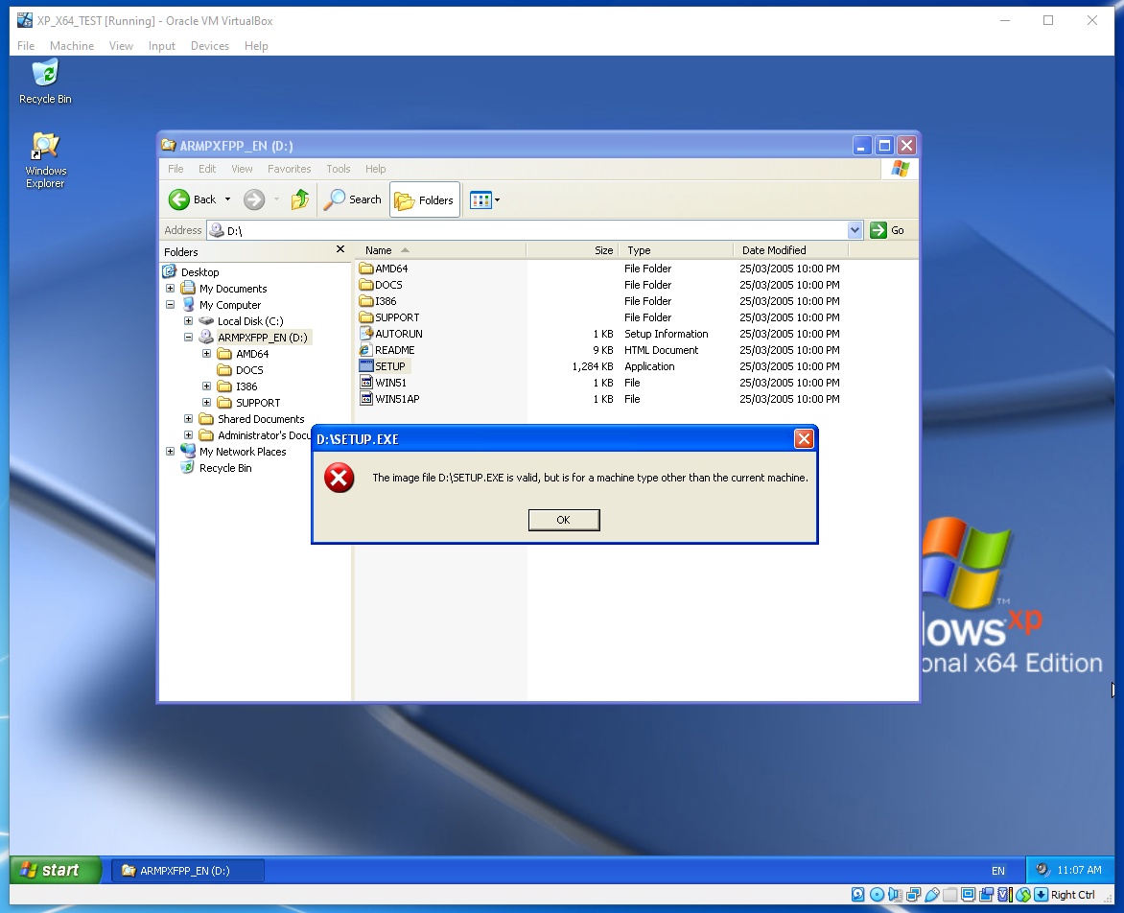The image size is (1124, 913).
Task: Open the VirtualBox Input menu
Action: [x=161, y=46]
